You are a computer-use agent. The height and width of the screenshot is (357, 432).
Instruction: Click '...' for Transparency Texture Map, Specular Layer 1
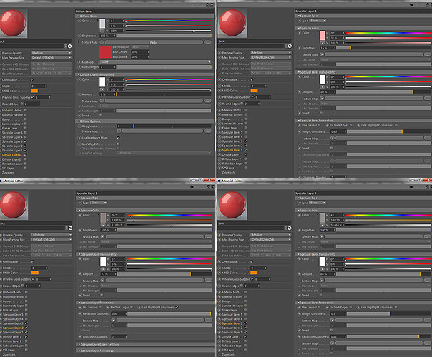428,99
